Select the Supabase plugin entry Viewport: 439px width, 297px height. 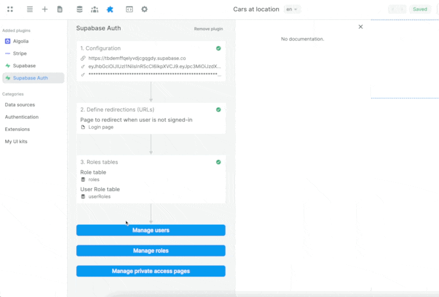click(x=33, y=66)
